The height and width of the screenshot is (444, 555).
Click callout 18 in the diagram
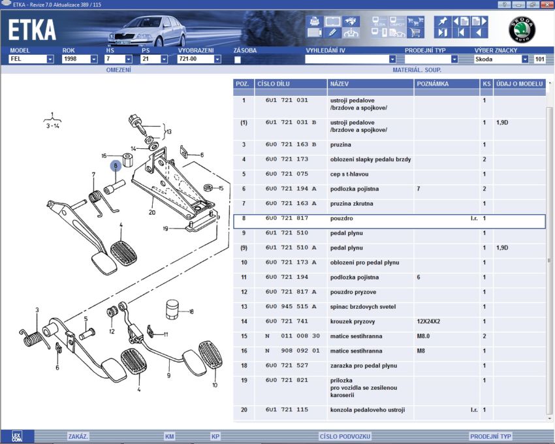click(x=191, y=311)
